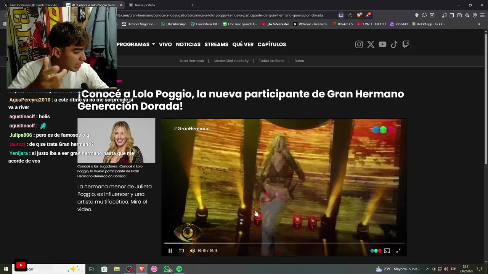Open Task View in the taskbar
The image size is (488, 274).
click(x=91, y=269)
